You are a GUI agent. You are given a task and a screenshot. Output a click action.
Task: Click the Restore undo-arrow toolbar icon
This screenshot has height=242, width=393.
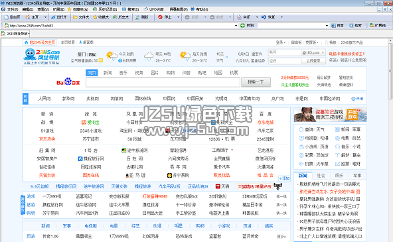point(268,17)
